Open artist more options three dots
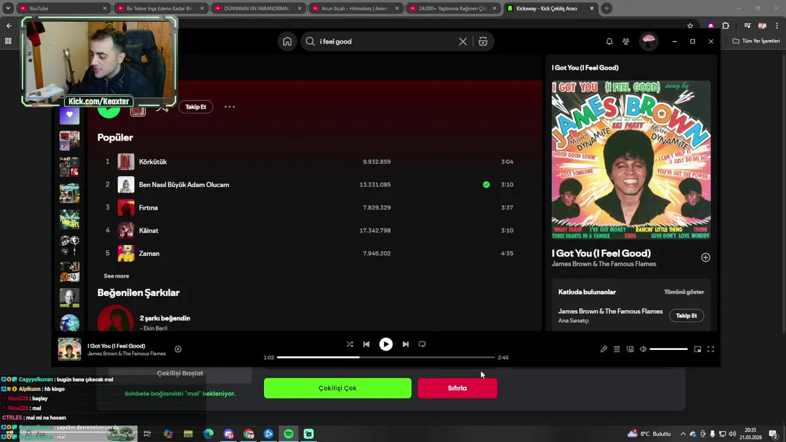Image resolution: width=786 pixels, height=442 pixels. (229, 107)
